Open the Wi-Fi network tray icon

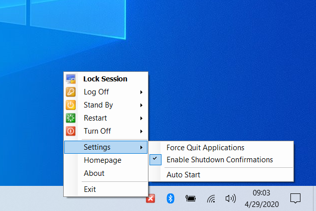pos(211,198)
